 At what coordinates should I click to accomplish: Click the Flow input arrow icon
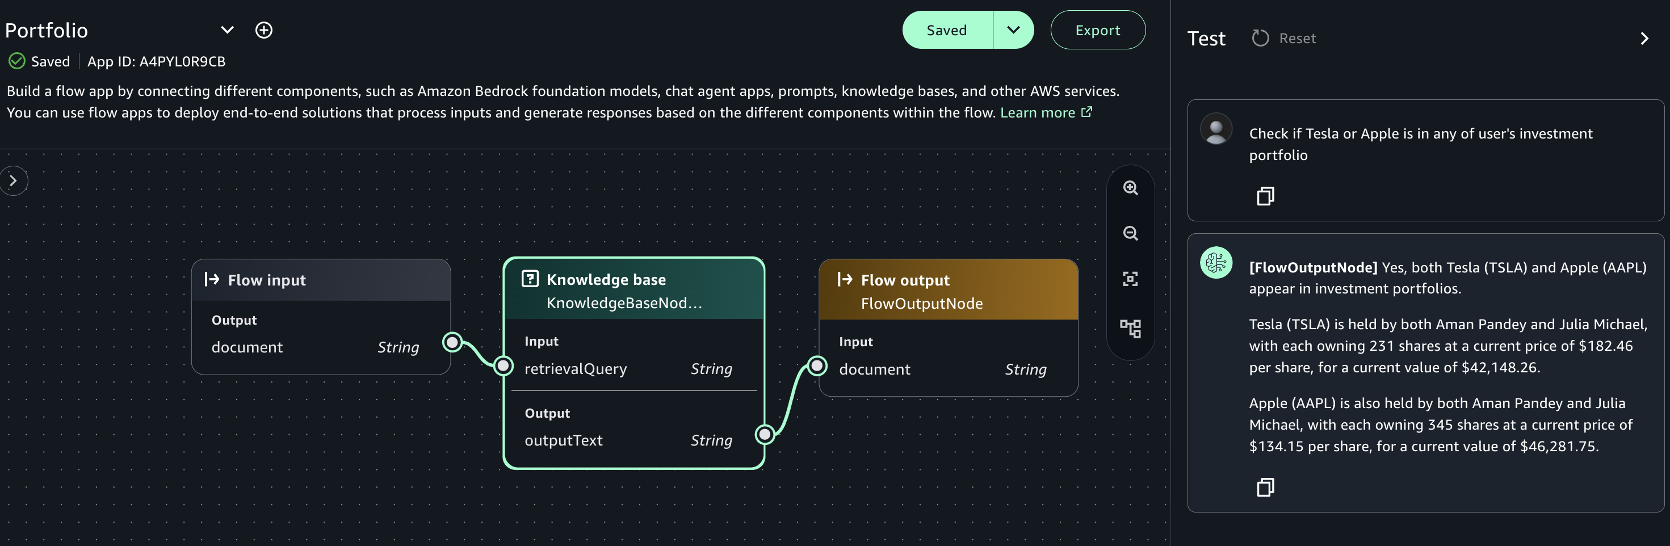pyautogui.click(x=211, y=279)
